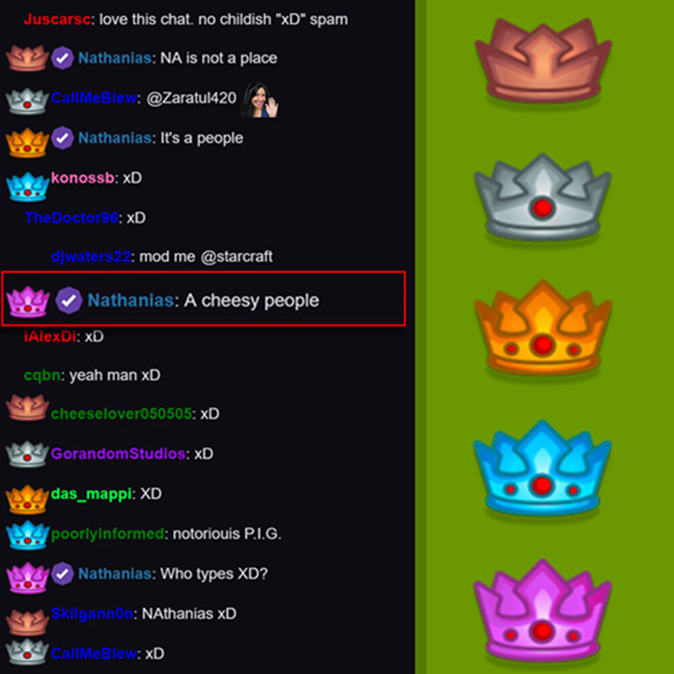Open CallMeBlew username in @Zaratul420 message

click(94, 98)
